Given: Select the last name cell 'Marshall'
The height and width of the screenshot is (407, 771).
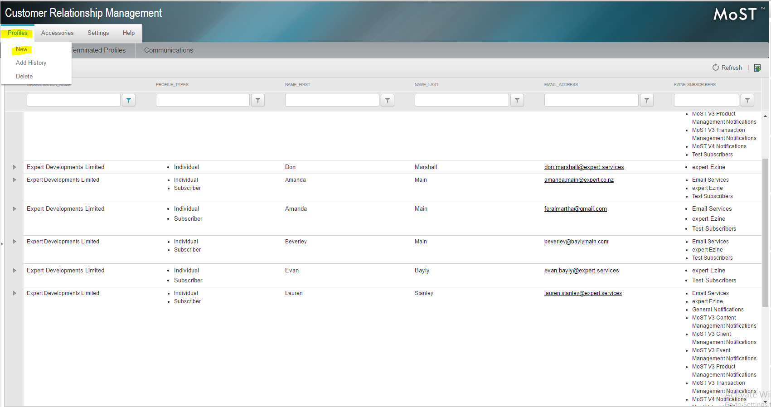Looking at the screenshot, I should coord(426,167).
